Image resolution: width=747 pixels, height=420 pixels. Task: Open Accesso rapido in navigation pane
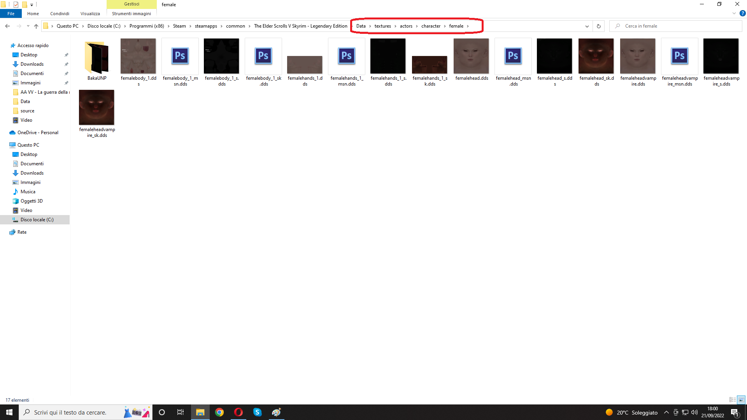[33, 45]
